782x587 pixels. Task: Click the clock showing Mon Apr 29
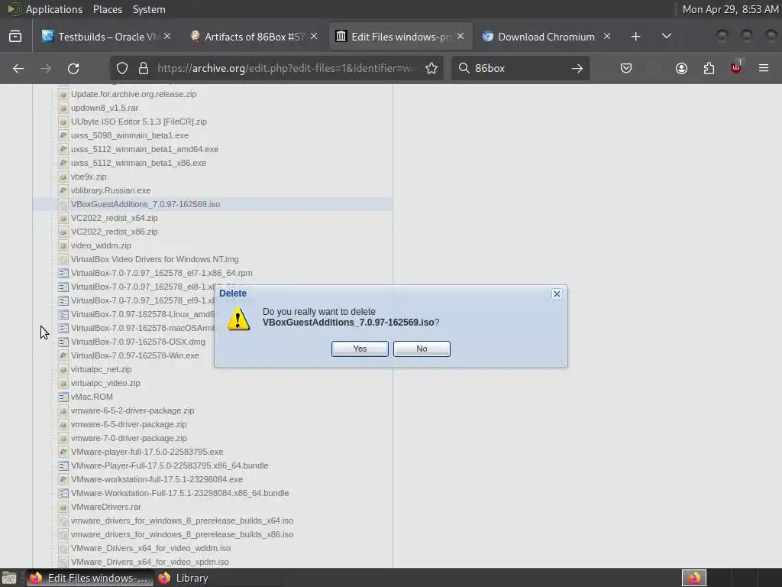pos(729,9)
